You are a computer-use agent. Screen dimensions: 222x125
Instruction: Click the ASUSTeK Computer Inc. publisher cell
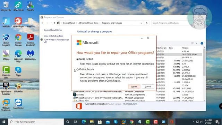click(135, 95)
